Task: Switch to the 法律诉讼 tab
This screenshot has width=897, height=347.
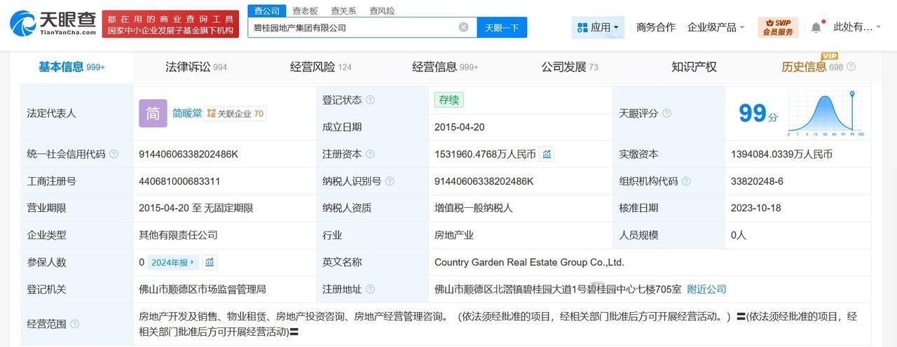Action: (196, 67)
